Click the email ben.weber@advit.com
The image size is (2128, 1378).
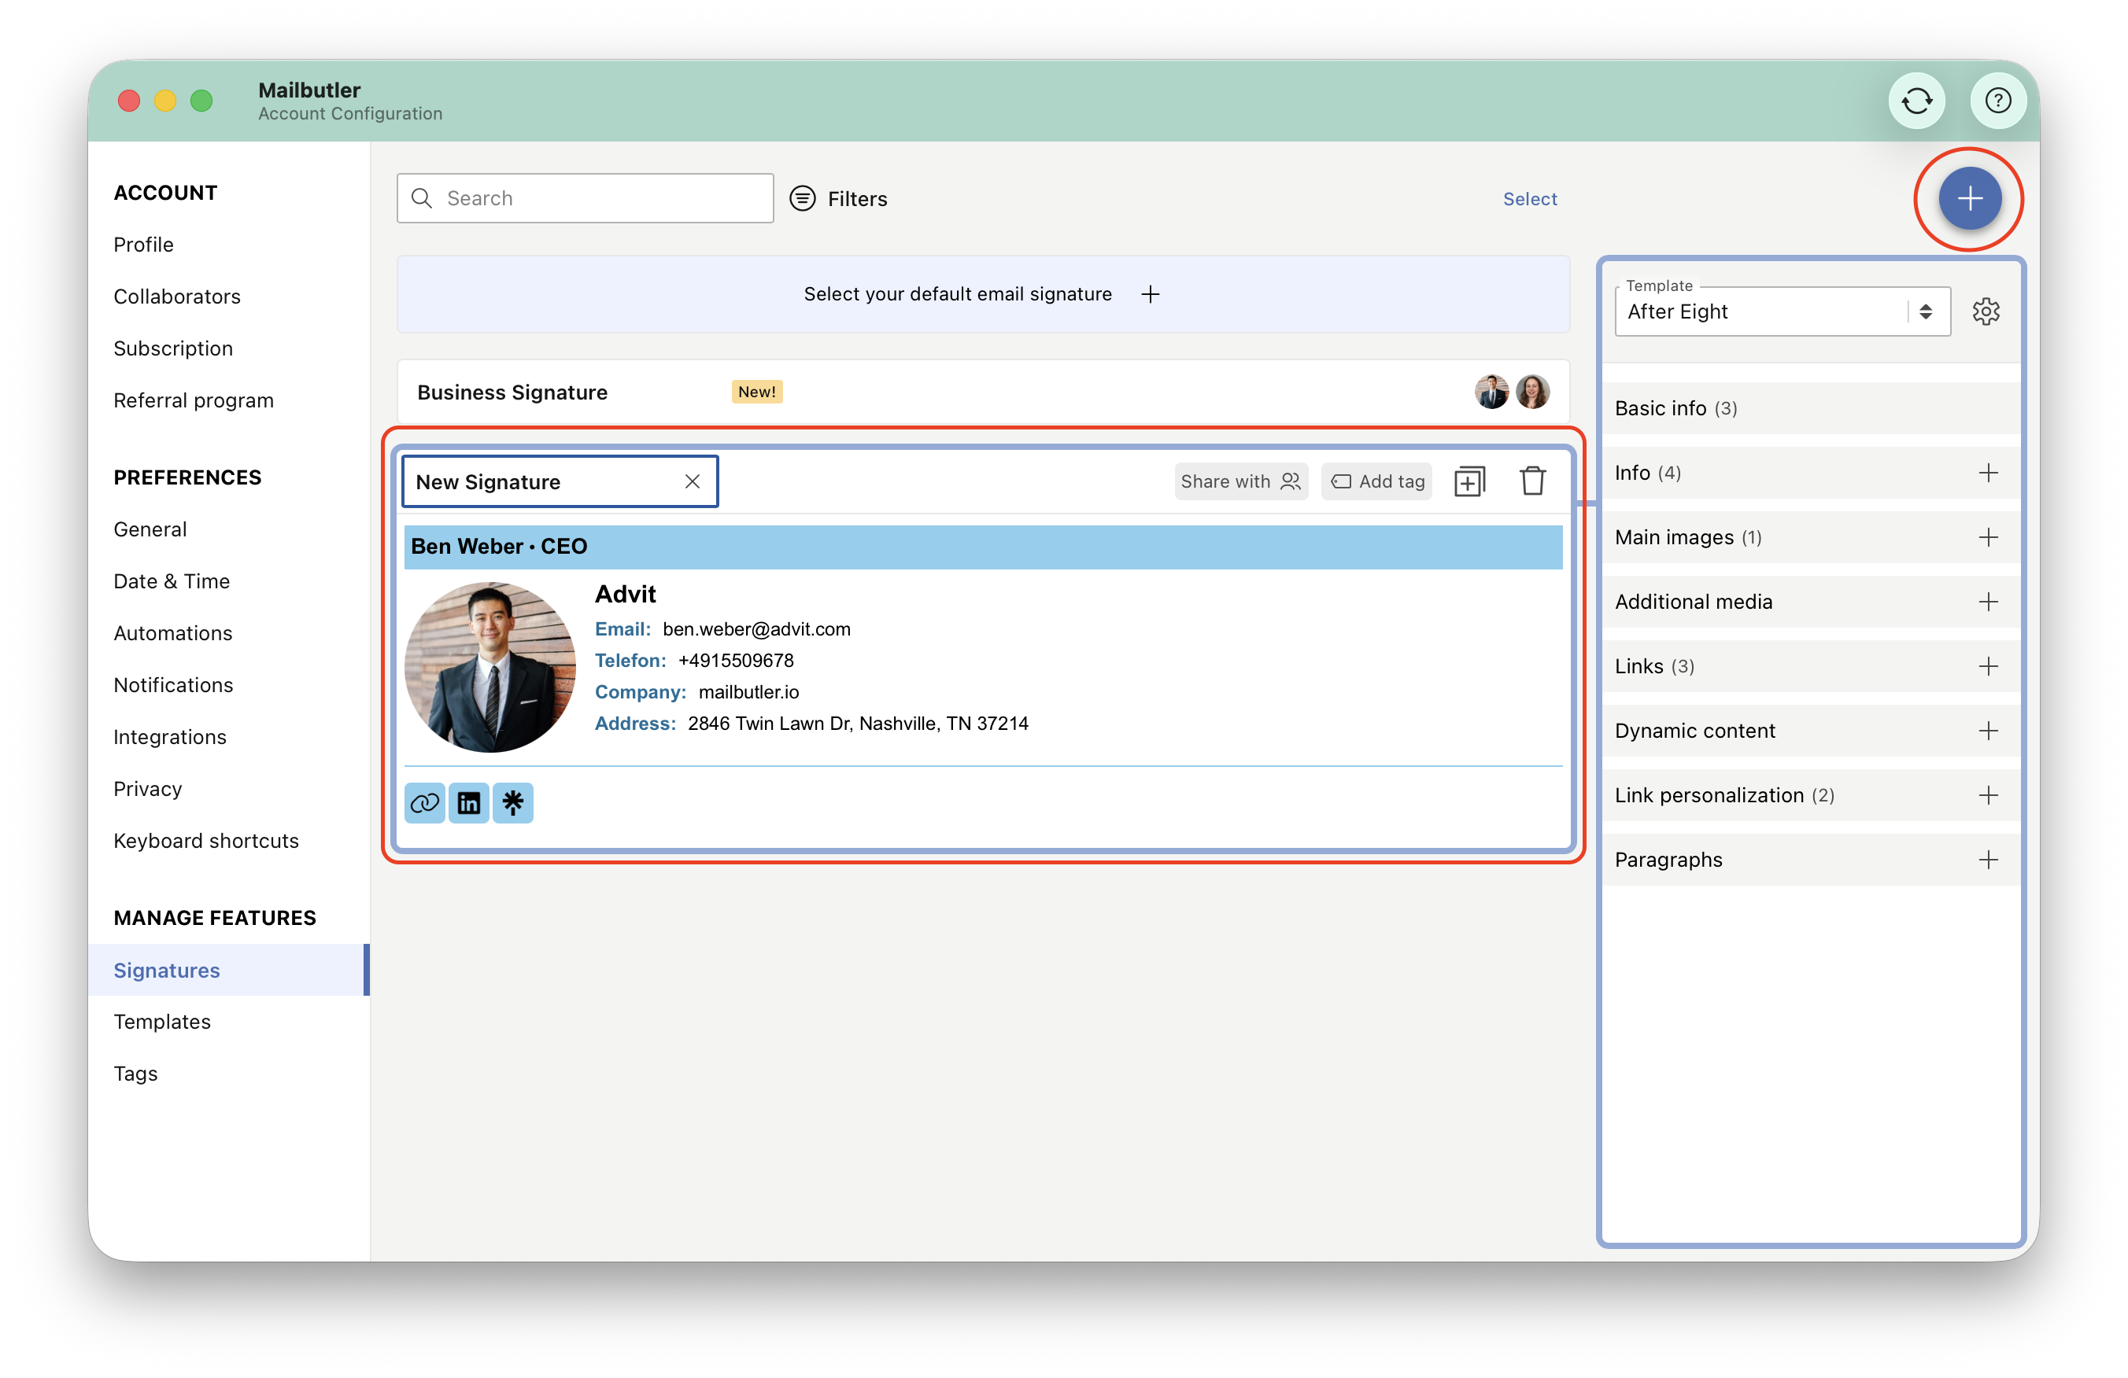pyautogui.click(x=756, y=629)
